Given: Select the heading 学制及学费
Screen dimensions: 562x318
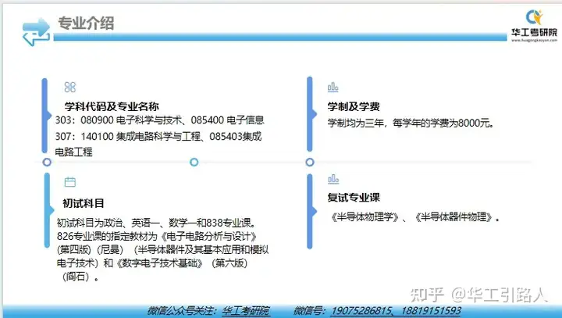Looking at the screenshot, I should coord(354,106).
